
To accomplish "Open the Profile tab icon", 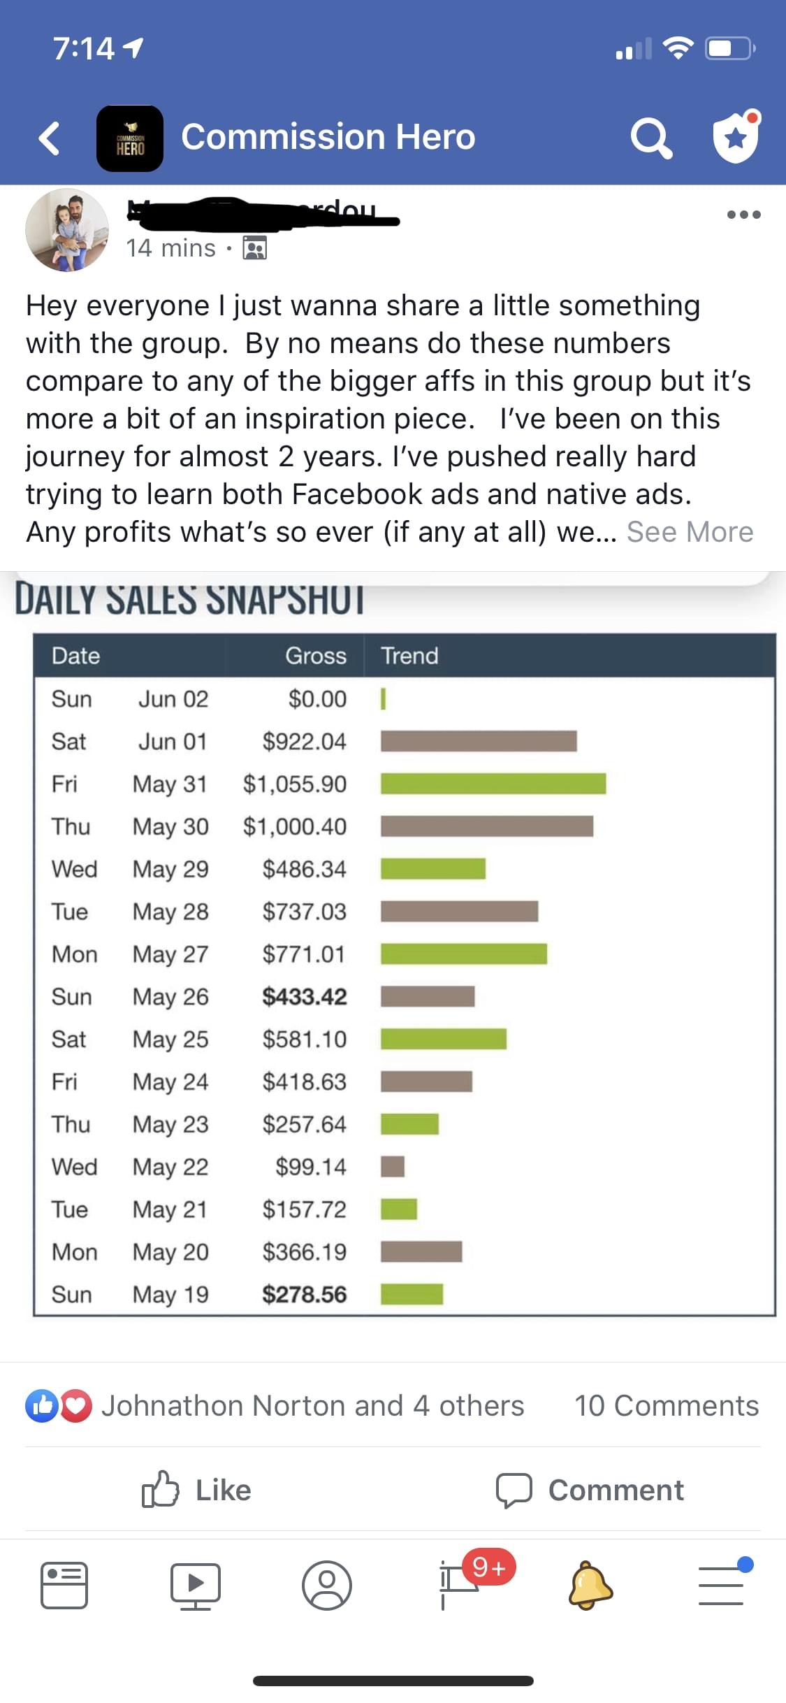I will (x=326, y=1586).
